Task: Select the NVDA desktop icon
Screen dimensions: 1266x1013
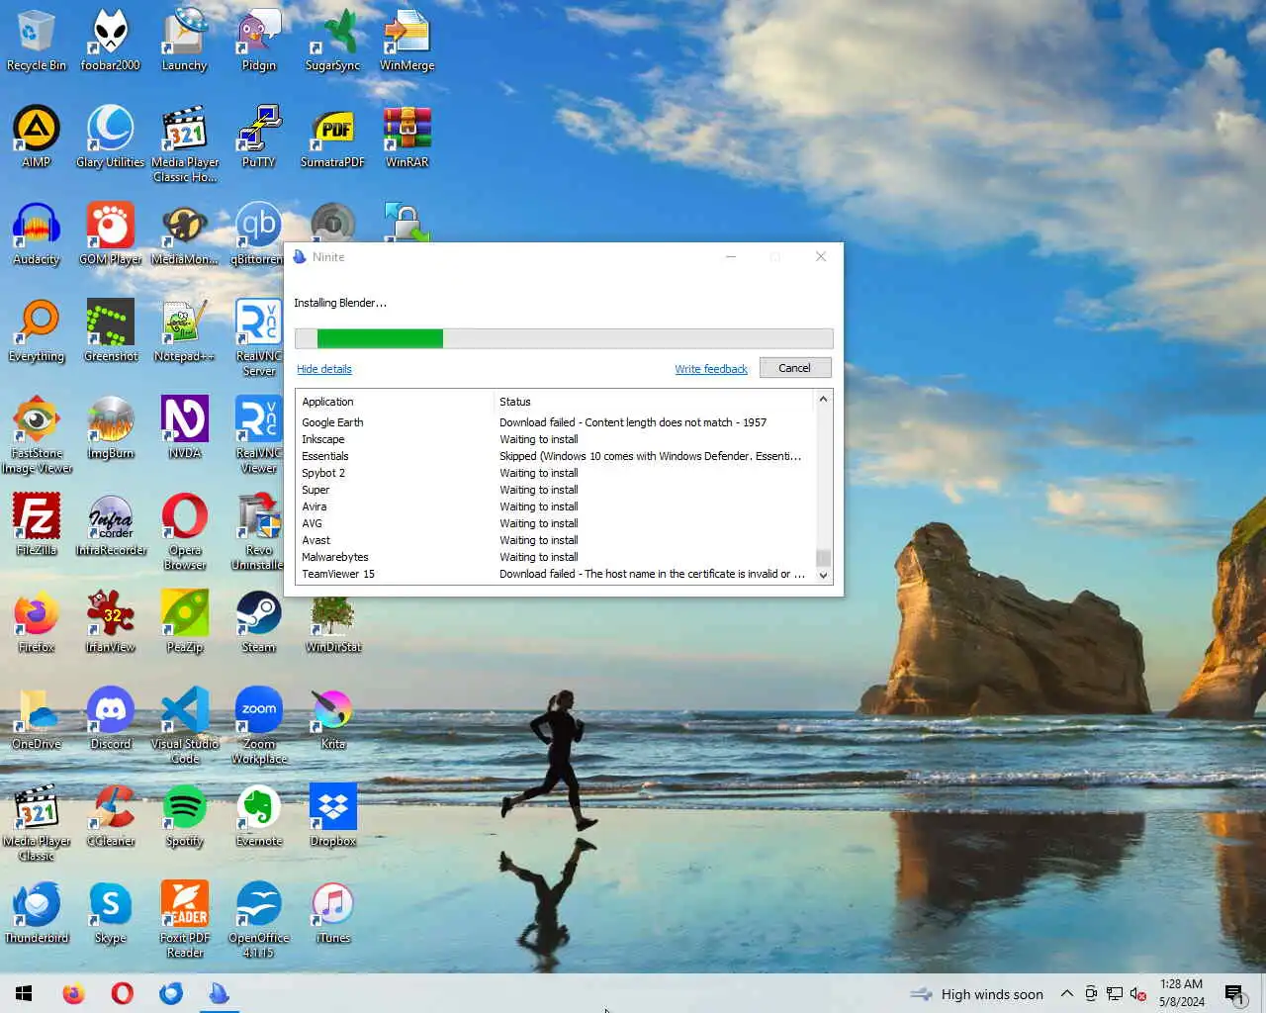Action: [x=184, y=427]
